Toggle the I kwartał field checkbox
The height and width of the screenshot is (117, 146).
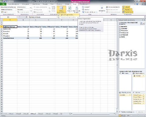point(120,29)
